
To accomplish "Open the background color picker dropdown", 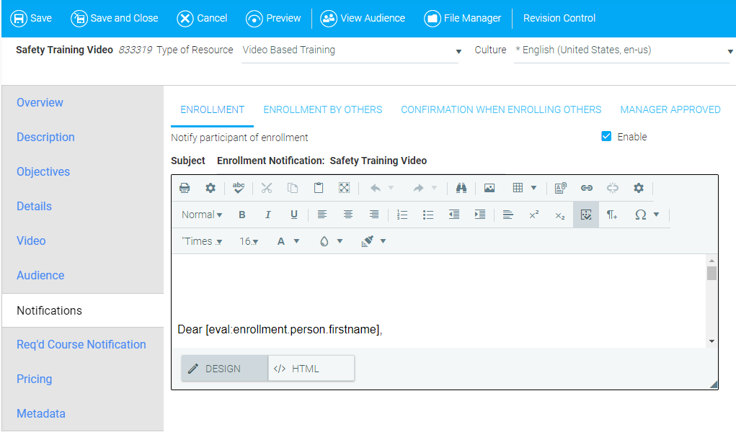I will [331, 241].
